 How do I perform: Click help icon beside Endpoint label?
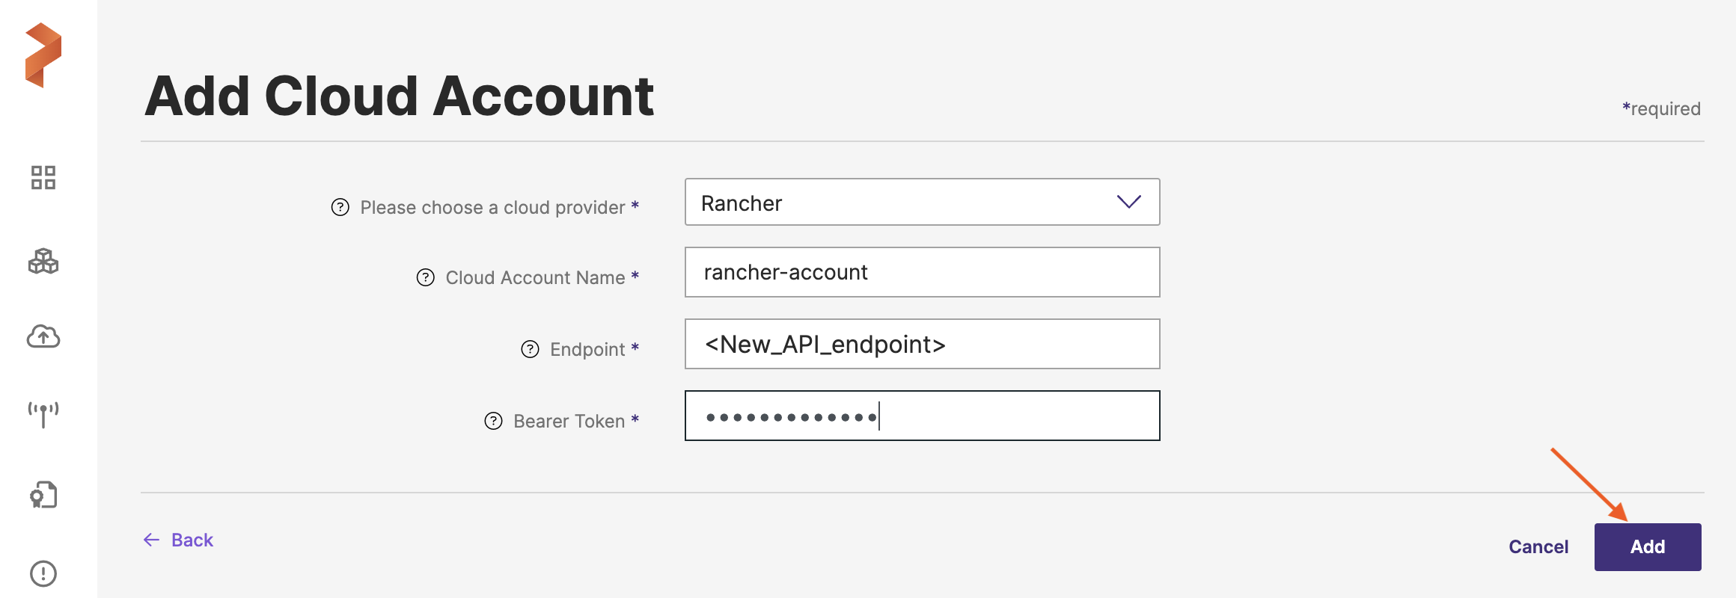530,349
